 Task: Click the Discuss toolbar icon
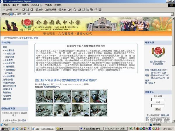click(x=88, y=10)
